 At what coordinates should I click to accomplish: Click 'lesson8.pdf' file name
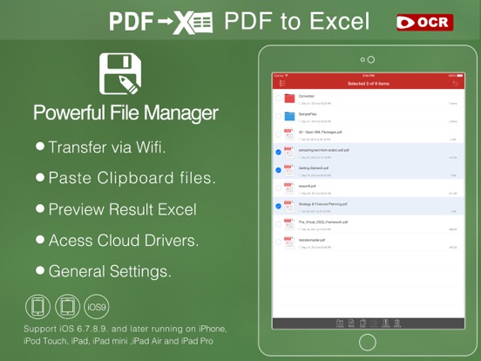point(308,186)
